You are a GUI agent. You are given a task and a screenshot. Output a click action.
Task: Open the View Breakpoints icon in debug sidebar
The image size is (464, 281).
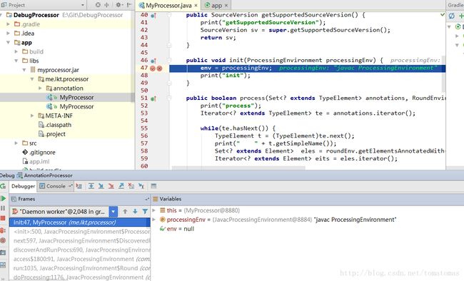tap(3, 230)
